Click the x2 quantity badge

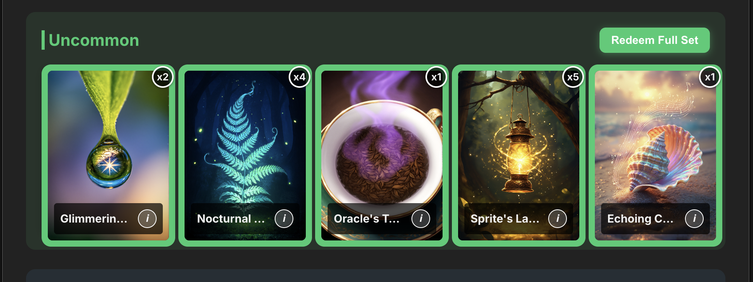[163, 77]
